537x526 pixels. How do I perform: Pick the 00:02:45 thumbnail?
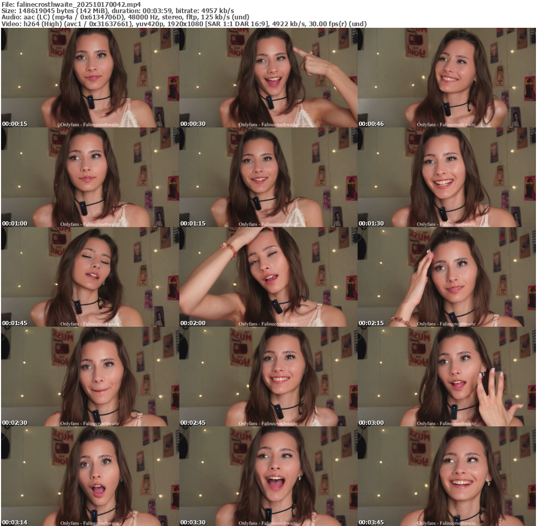pyautogui.click(x=268, y=377)
